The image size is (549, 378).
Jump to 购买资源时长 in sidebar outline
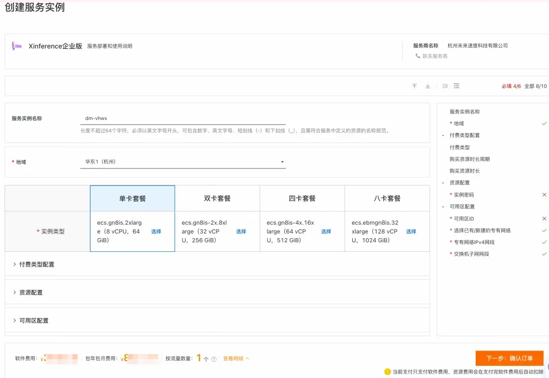point(465,171)
